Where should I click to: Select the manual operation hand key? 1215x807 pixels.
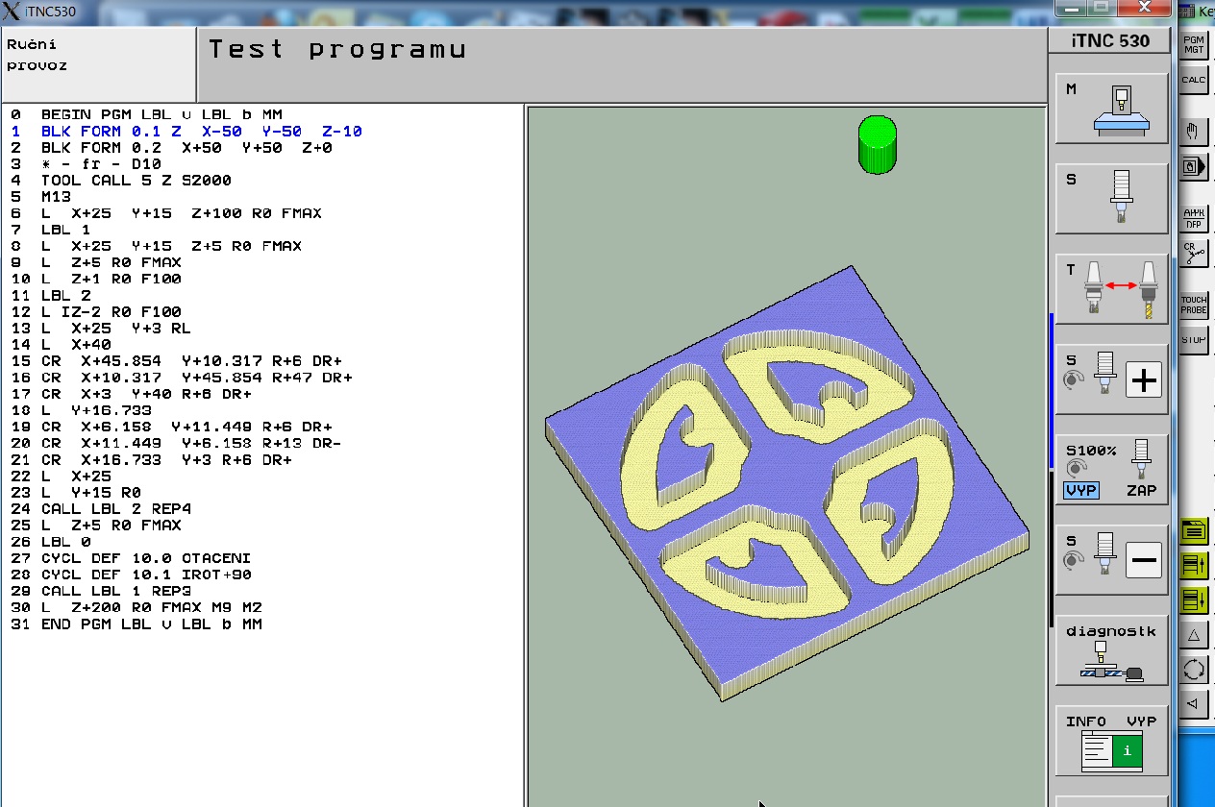point(1193,132)
